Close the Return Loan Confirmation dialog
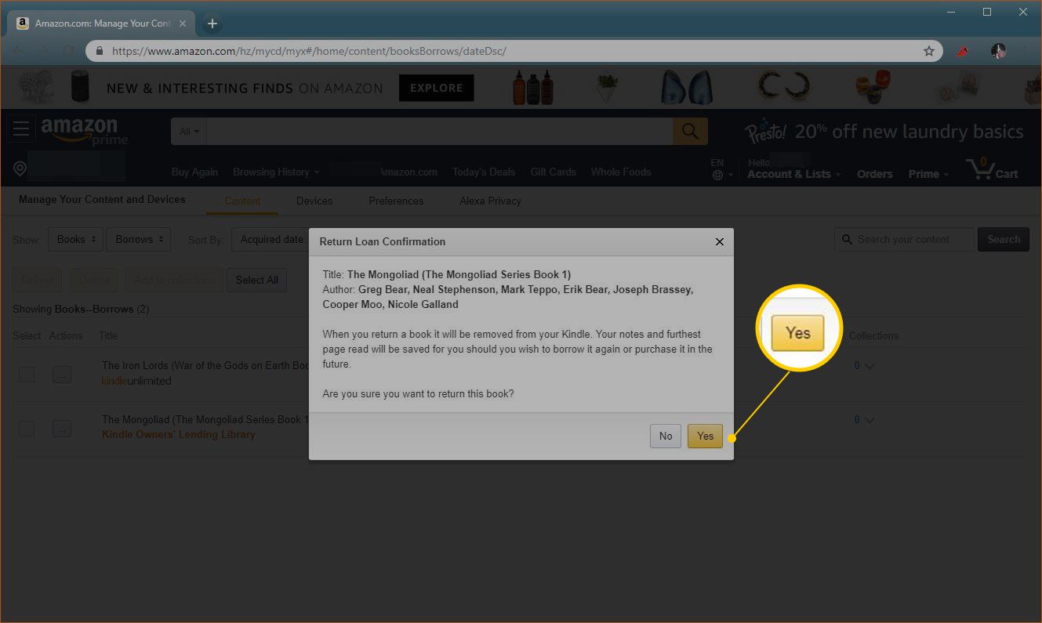This screenshot has width=1042, height=623. click(720, 242)
